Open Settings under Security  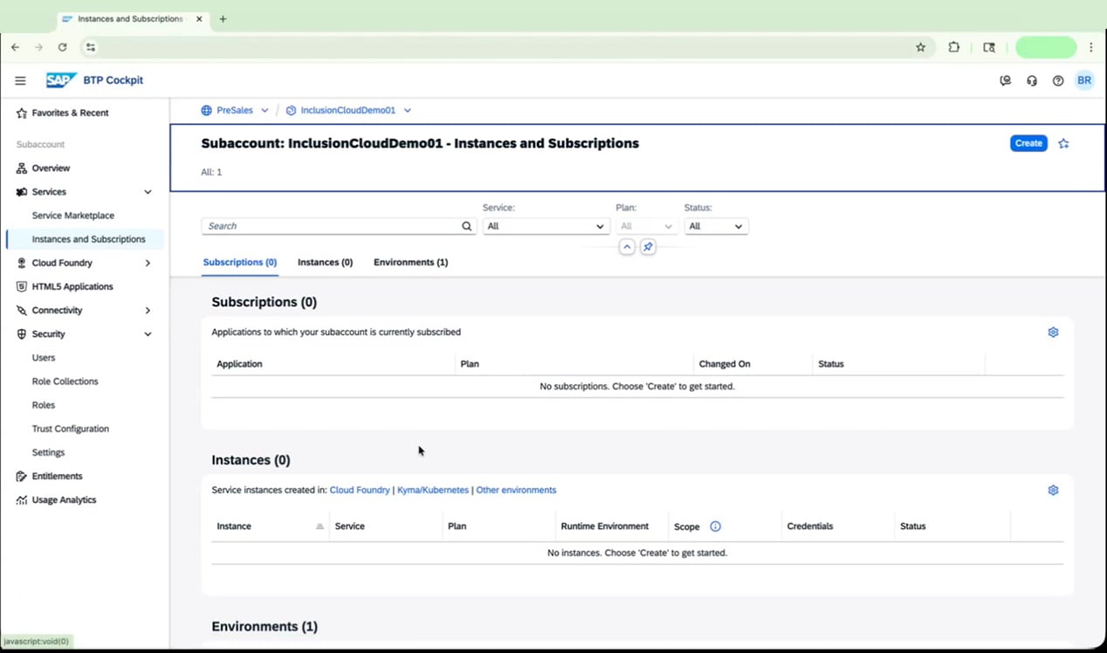click(x=49, y=452)
